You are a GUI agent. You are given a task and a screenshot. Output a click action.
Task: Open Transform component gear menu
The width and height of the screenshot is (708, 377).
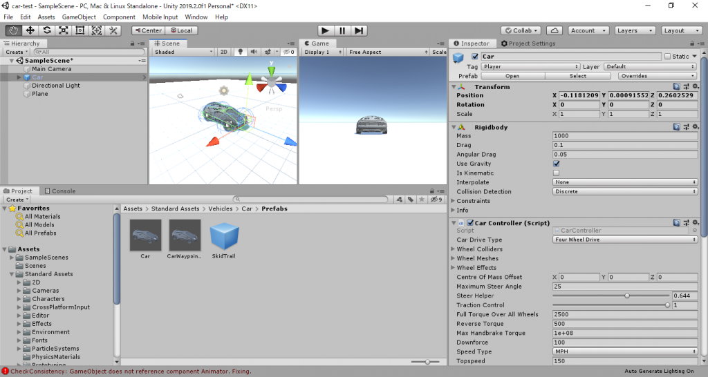pos(696,86)
